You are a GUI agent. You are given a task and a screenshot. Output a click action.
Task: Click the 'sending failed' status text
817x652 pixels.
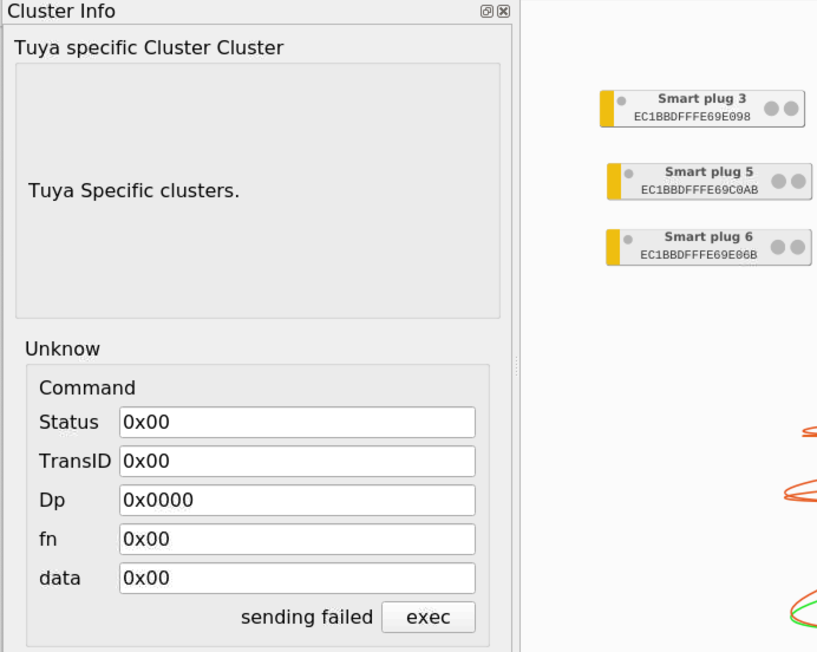point(307,617)
